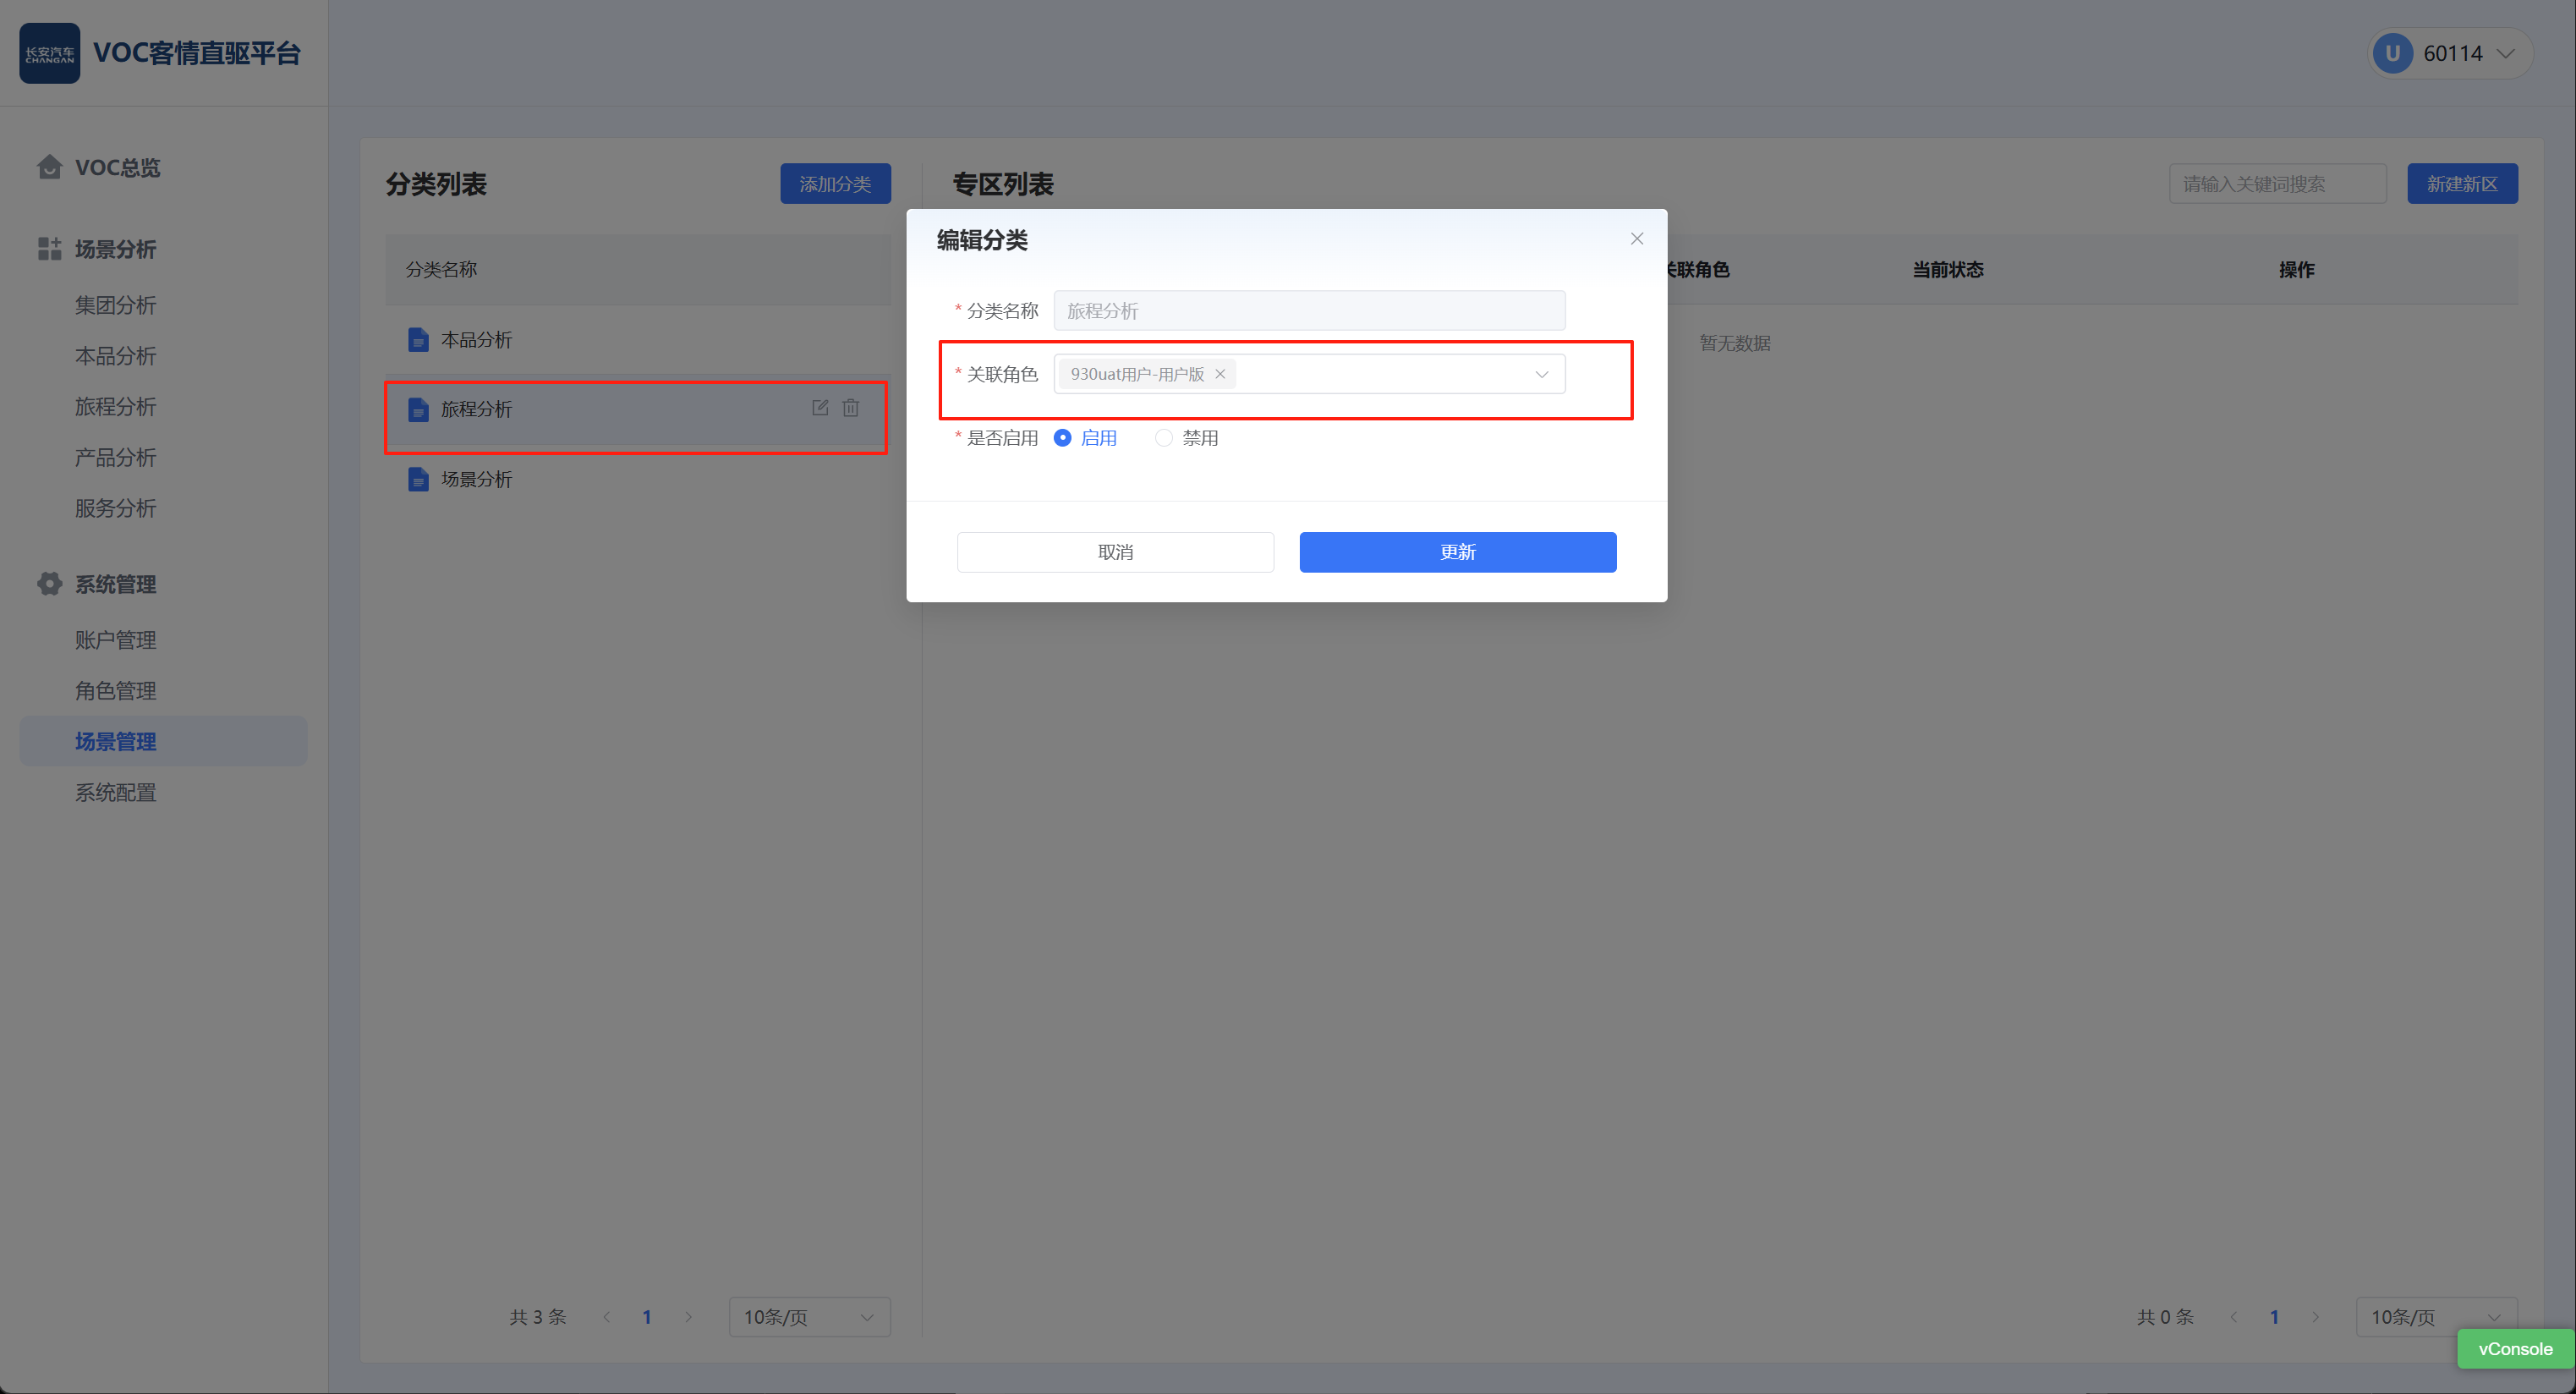Click the vConsole button
2576x1394 pixels.
tap(2514, 1349)
